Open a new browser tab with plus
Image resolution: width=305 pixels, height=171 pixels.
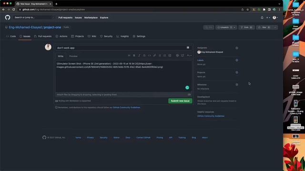pos(56,4)
